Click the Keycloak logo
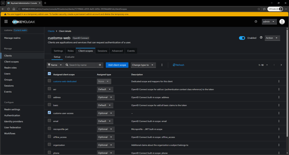 [24, 22]
